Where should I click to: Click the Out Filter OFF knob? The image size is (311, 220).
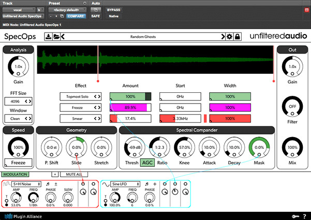tap(292, 107)
